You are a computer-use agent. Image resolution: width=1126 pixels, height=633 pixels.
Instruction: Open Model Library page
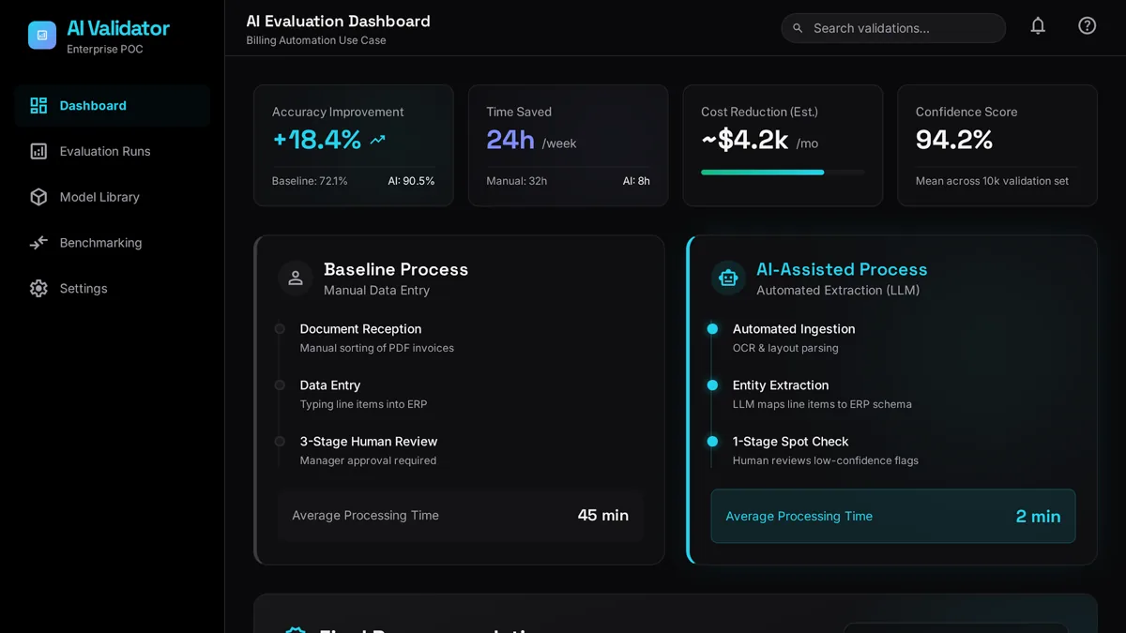(x=113, y=197)
